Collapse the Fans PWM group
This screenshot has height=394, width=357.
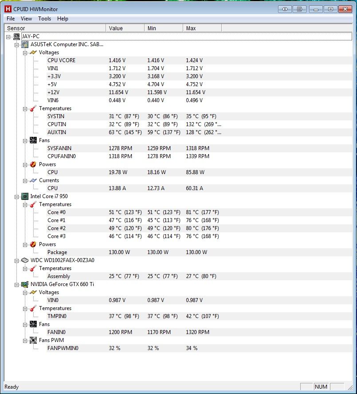25,341
